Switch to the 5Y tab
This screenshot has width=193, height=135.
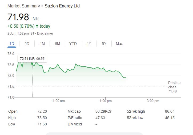104,44
